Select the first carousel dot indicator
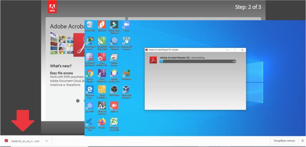The height and width of the screenshot is (147, 306). point(78,101)
